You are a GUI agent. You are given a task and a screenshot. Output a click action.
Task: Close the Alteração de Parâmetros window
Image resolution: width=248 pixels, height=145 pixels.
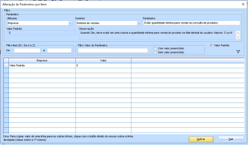coord(243,4)
